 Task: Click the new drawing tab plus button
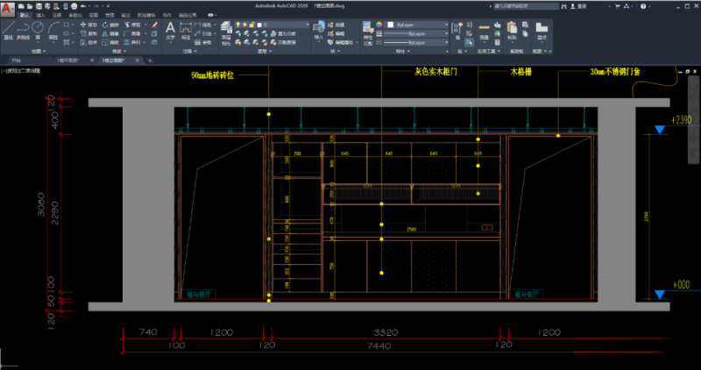pos(150,60)
